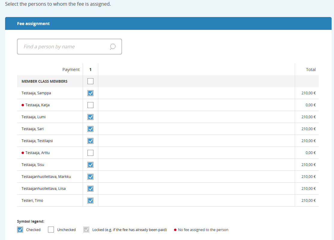Click 'No fee assigned to the person' text
This screenshot has height=240, width=334.
pos(203,230)
